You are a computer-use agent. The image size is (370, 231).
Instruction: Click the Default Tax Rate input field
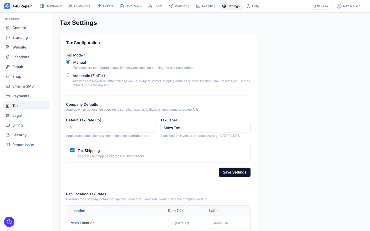point(111,128)
